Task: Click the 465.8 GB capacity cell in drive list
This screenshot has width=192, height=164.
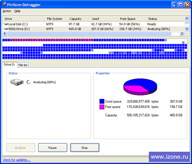Action: pyautogui.click(x=75, y=29)
